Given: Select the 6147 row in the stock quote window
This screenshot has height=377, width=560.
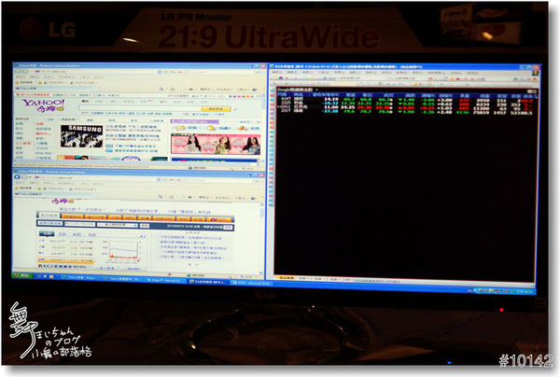Looking at the screenshot, I should (x=405, y=99).
